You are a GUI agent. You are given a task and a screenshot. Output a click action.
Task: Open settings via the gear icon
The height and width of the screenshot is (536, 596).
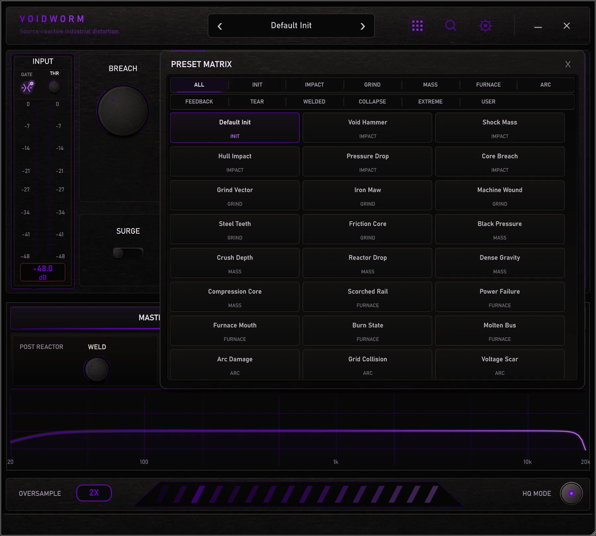coord(485,25)
